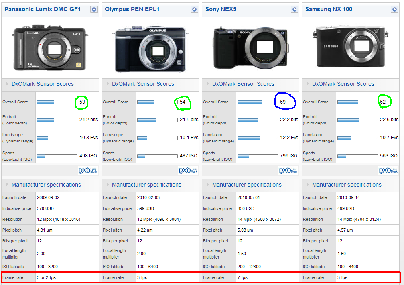The width and height of the screenshot is (404, 285).
Task: Click the Sony overall score value 69
Action: (x=283, y=102)
